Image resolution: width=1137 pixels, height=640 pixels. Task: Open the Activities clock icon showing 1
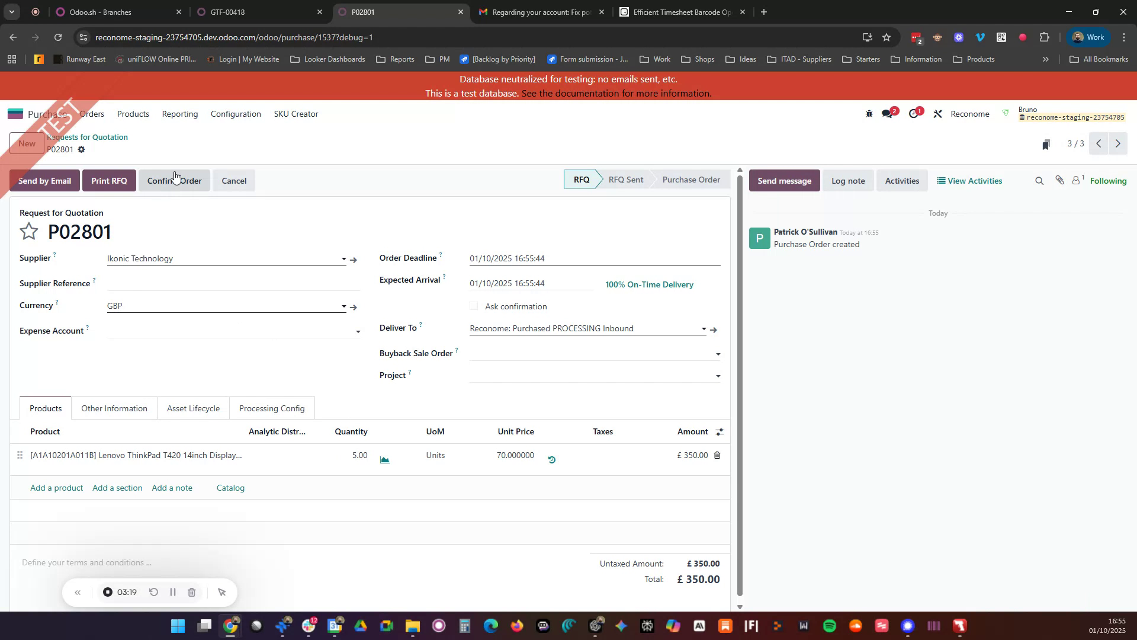(x=914, y=113)
